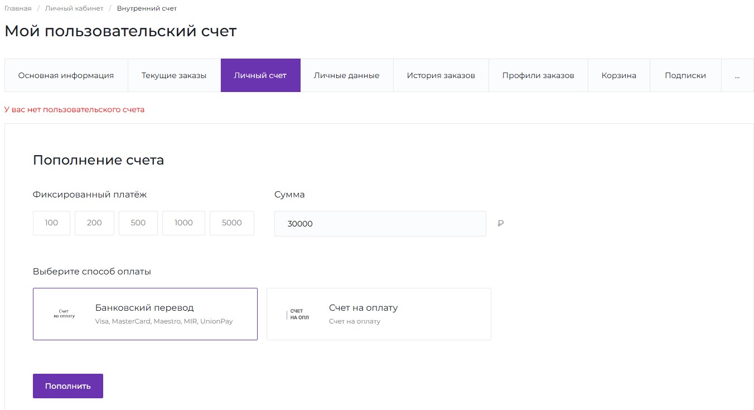Click the bank transfer payment logo icon
The width and height of the screenshot is (754, 410).
[64, 313]
